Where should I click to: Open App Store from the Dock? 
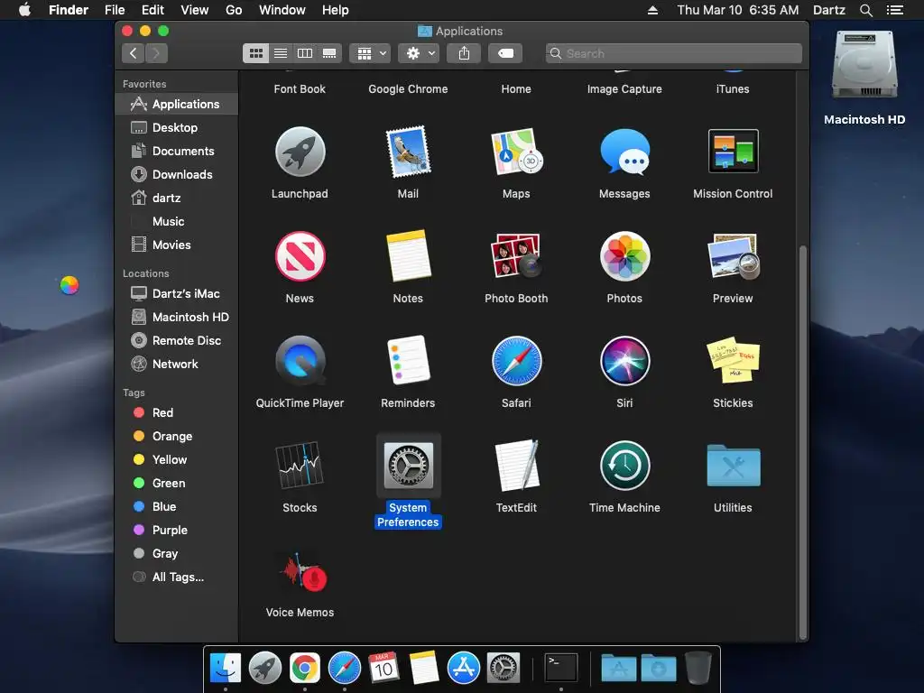[463, 669]
